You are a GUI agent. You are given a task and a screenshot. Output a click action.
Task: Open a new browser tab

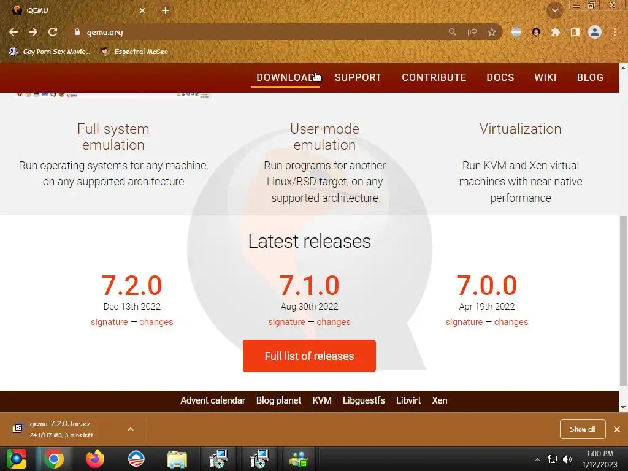(166, 11)
